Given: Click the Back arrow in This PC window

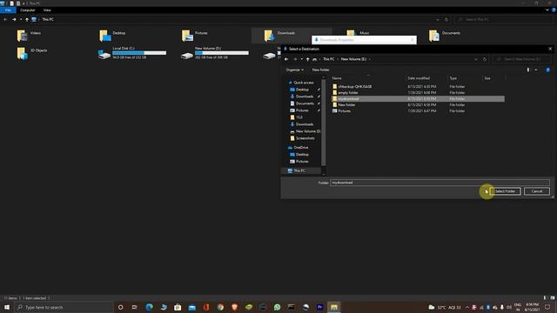Looking at the screenshot, I should (x=5, y=19).
